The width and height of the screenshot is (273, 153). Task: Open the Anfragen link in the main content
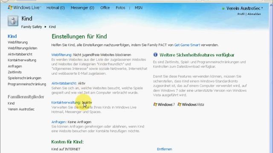[58, 122]
